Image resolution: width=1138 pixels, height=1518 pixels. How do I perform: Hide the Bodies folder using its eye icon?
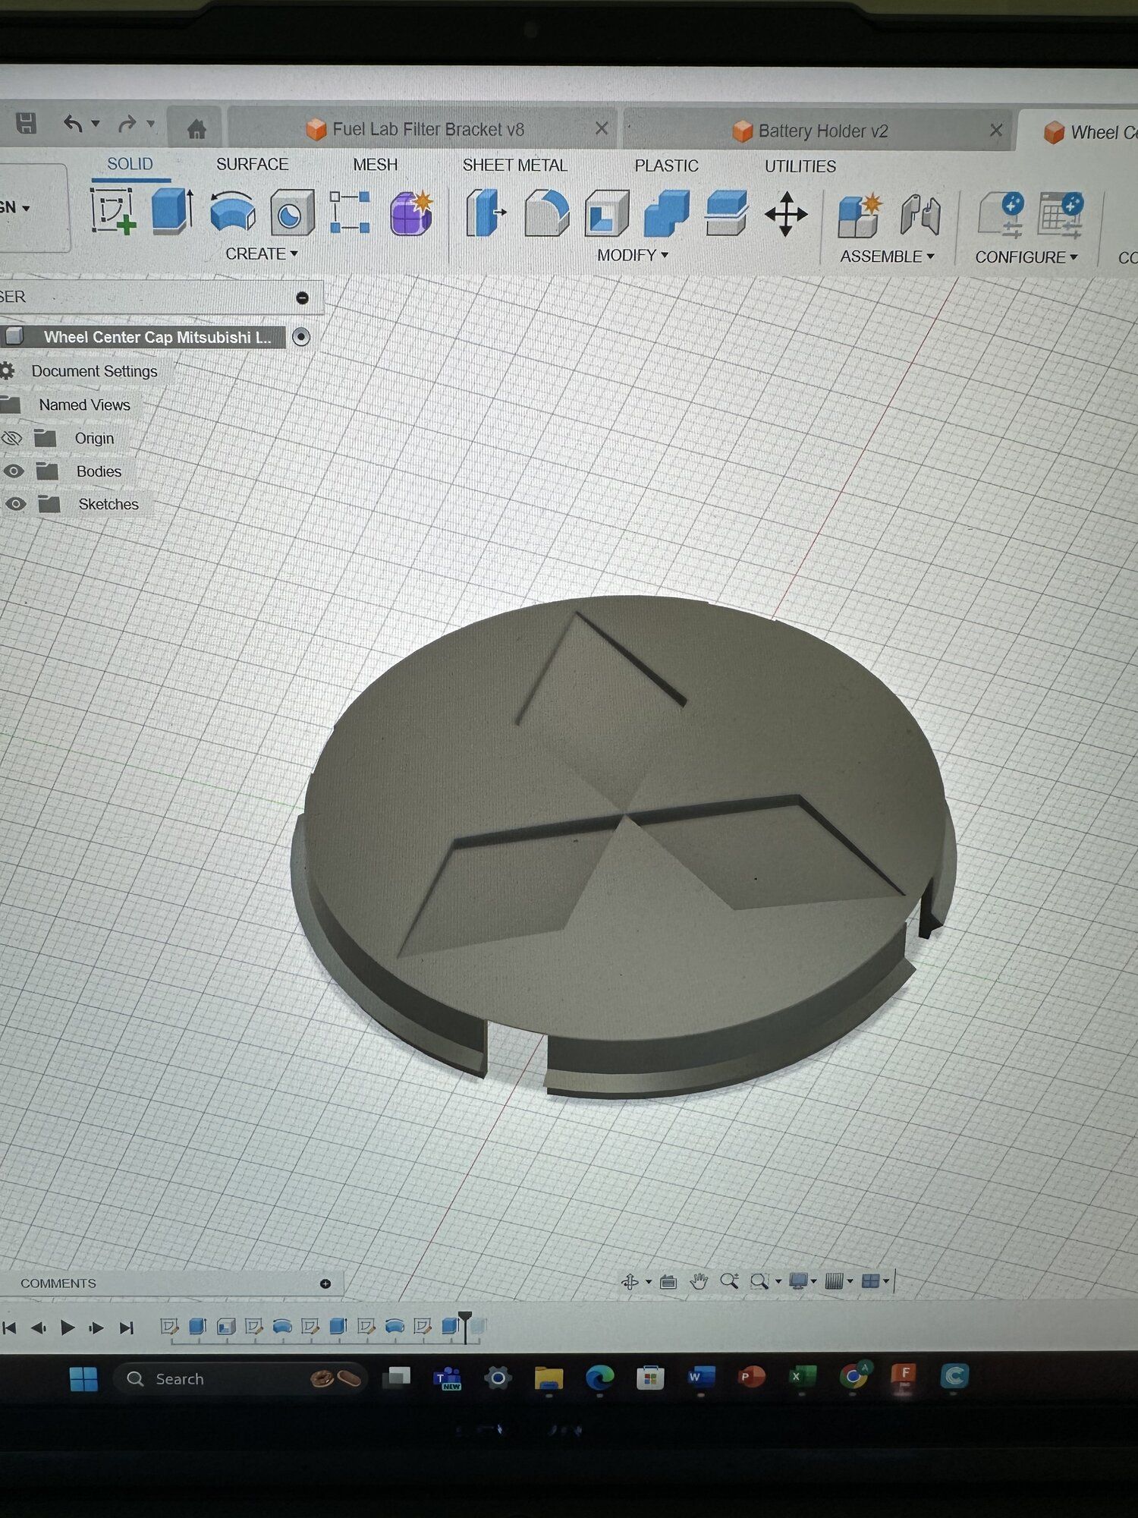13,471
